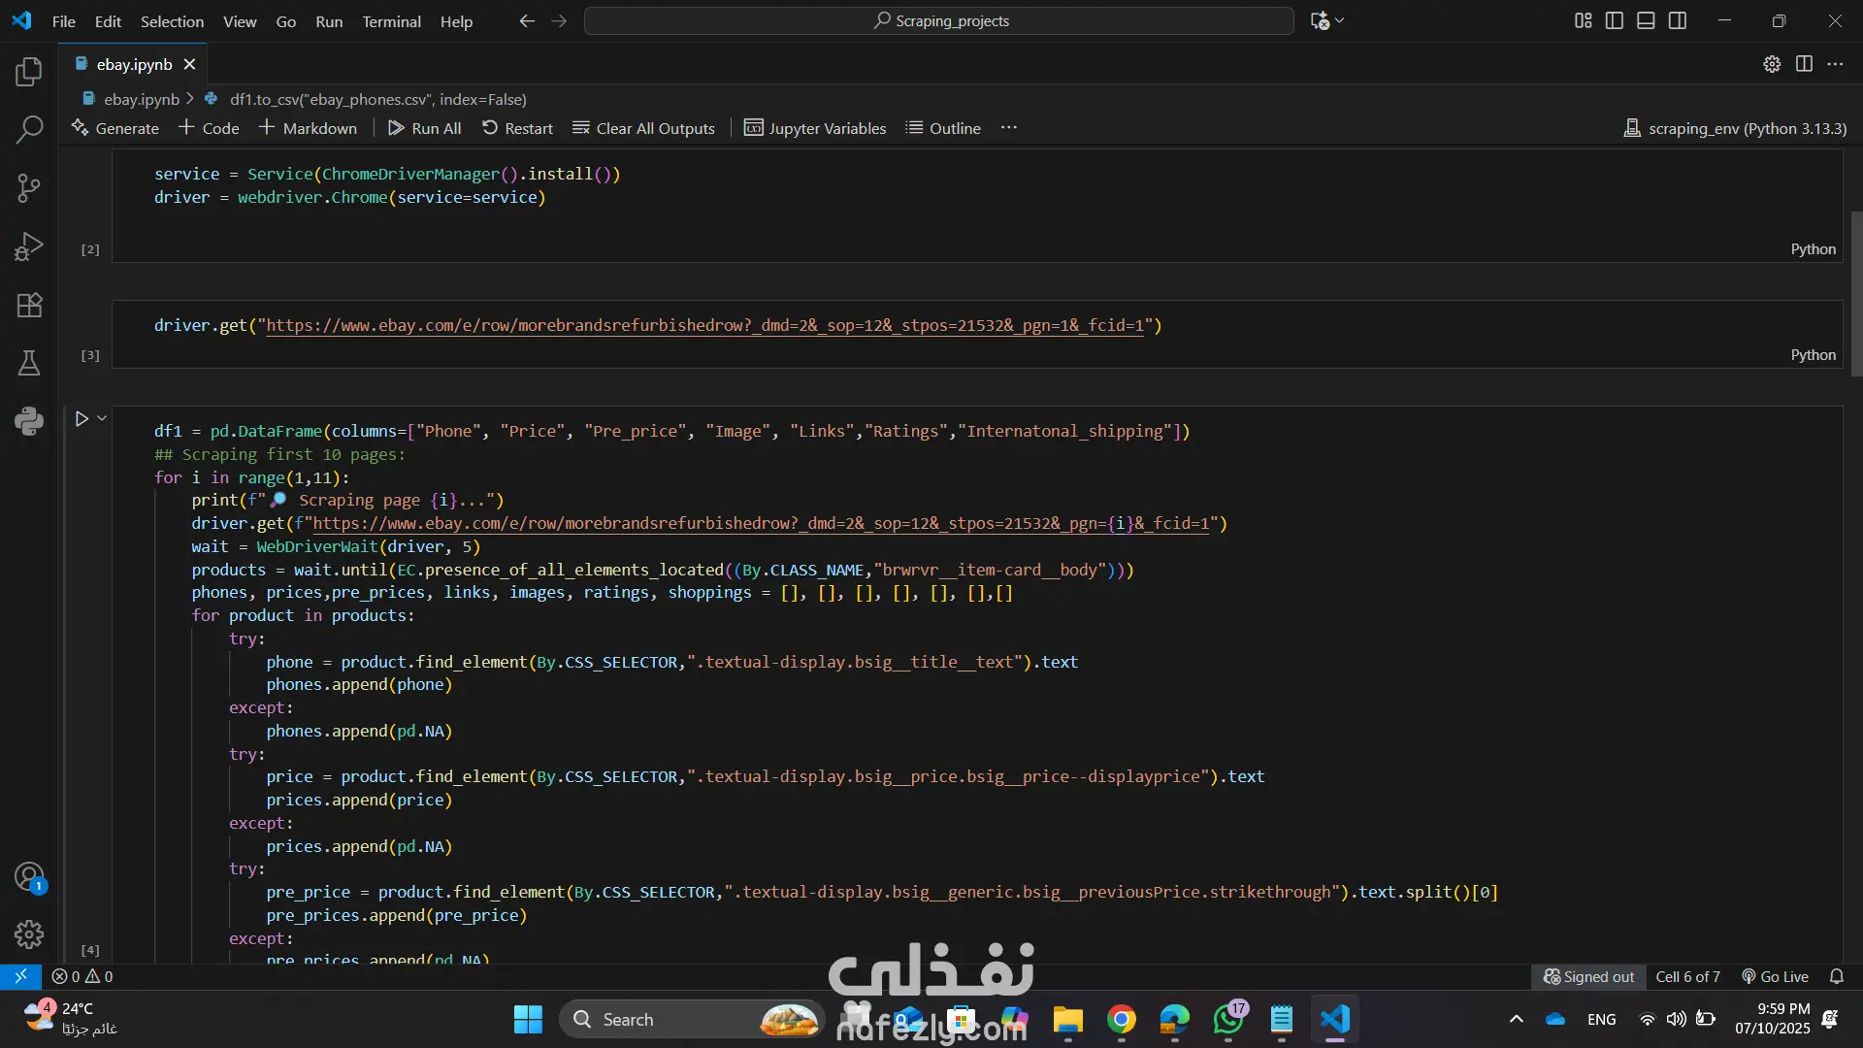Toggle the Primary Side Bar layout
This screenshot has width=1863, height=1048.
(x=1615, y=20)
